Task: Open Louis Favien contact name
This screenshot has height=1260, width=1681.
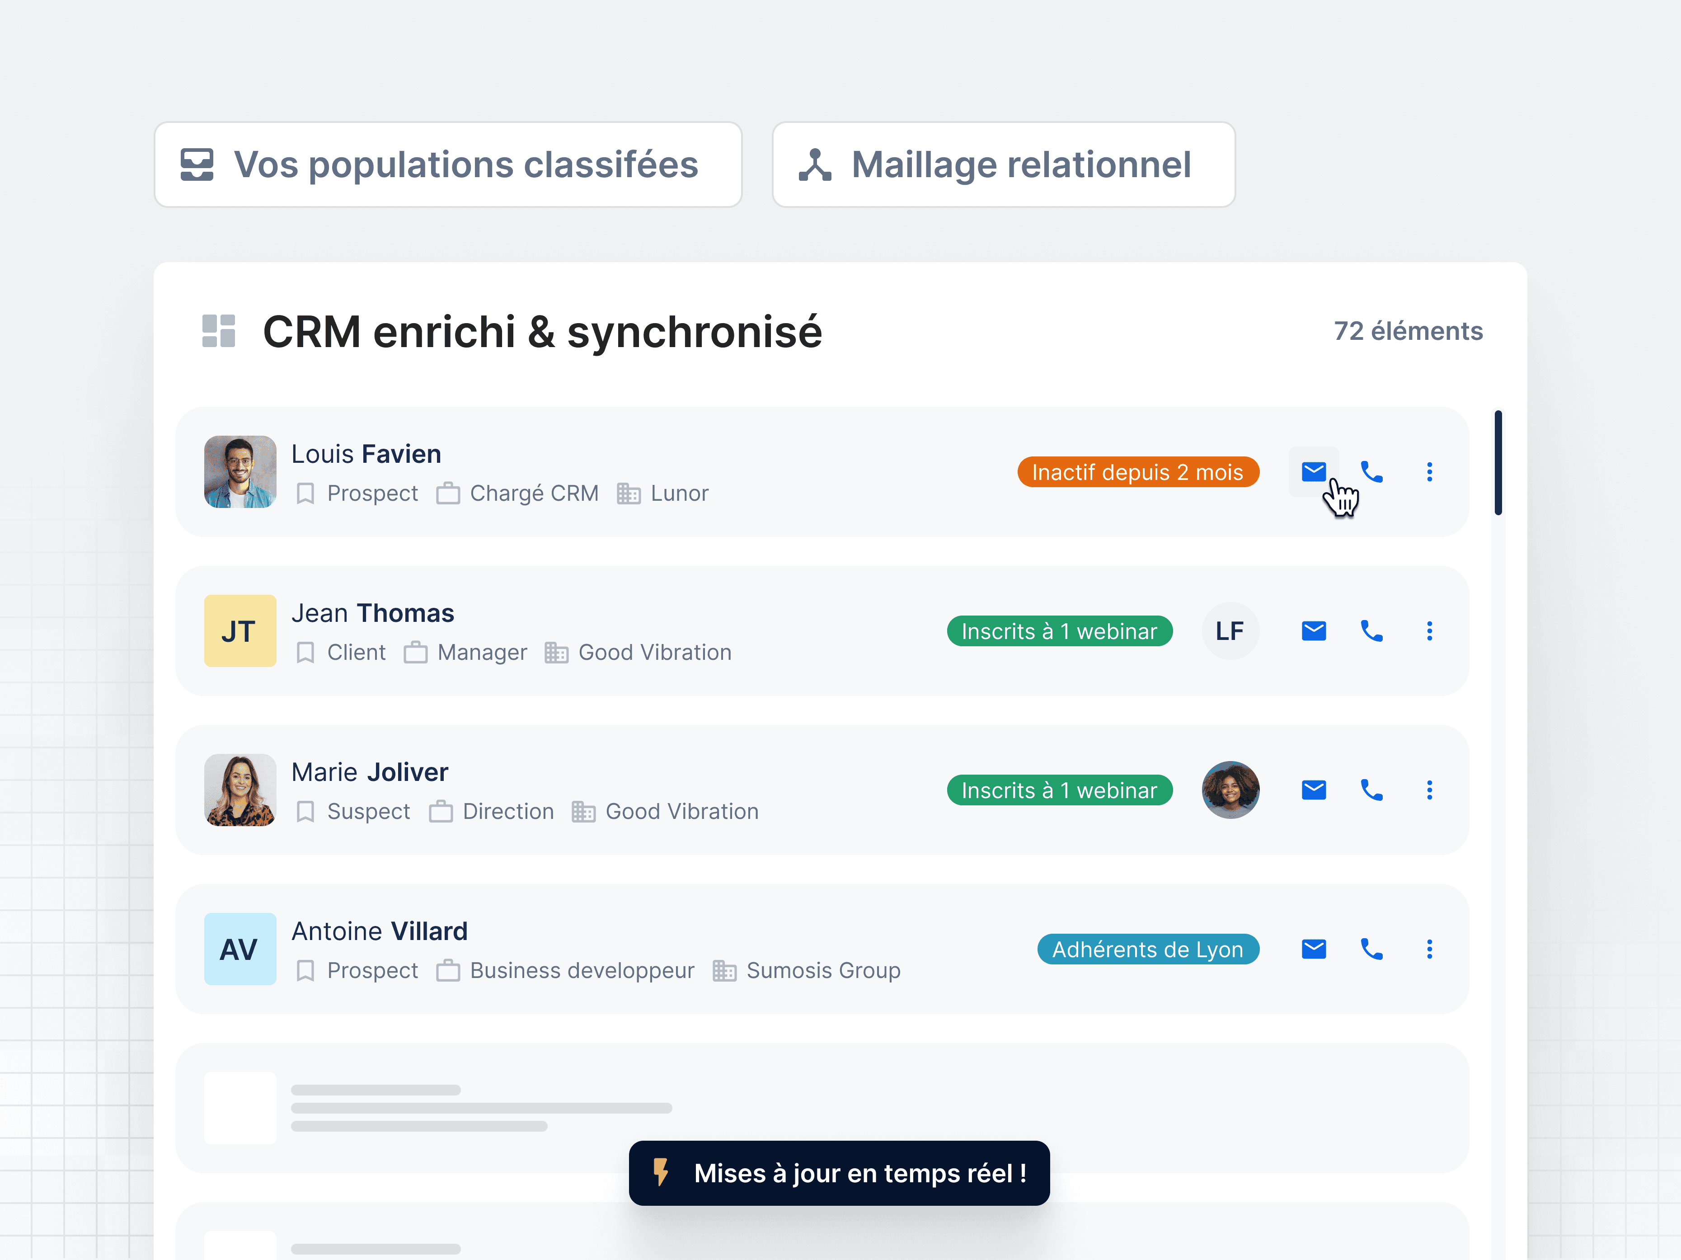Action: (366, 454)
